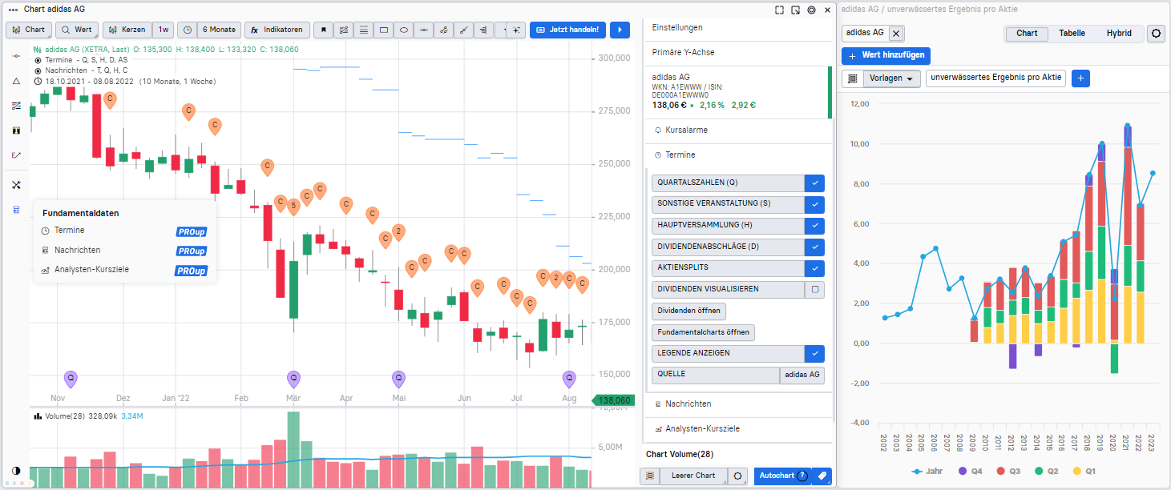Click the text marker tool in left sidebar
Image resolution: width=1171 pixels, height=490 pixels.
(x=16, y=130)
